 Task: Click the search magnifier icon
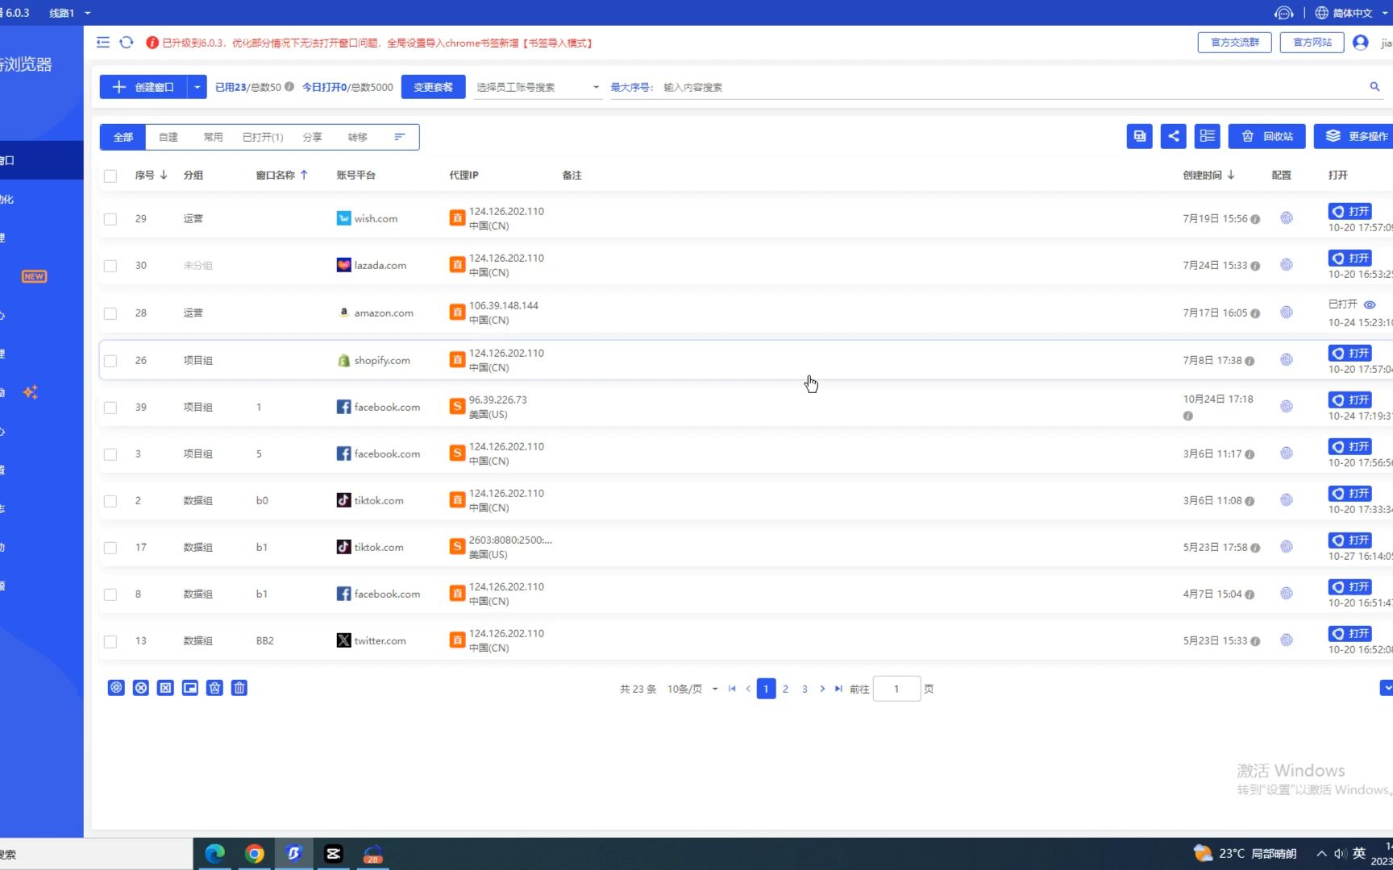1374,86
